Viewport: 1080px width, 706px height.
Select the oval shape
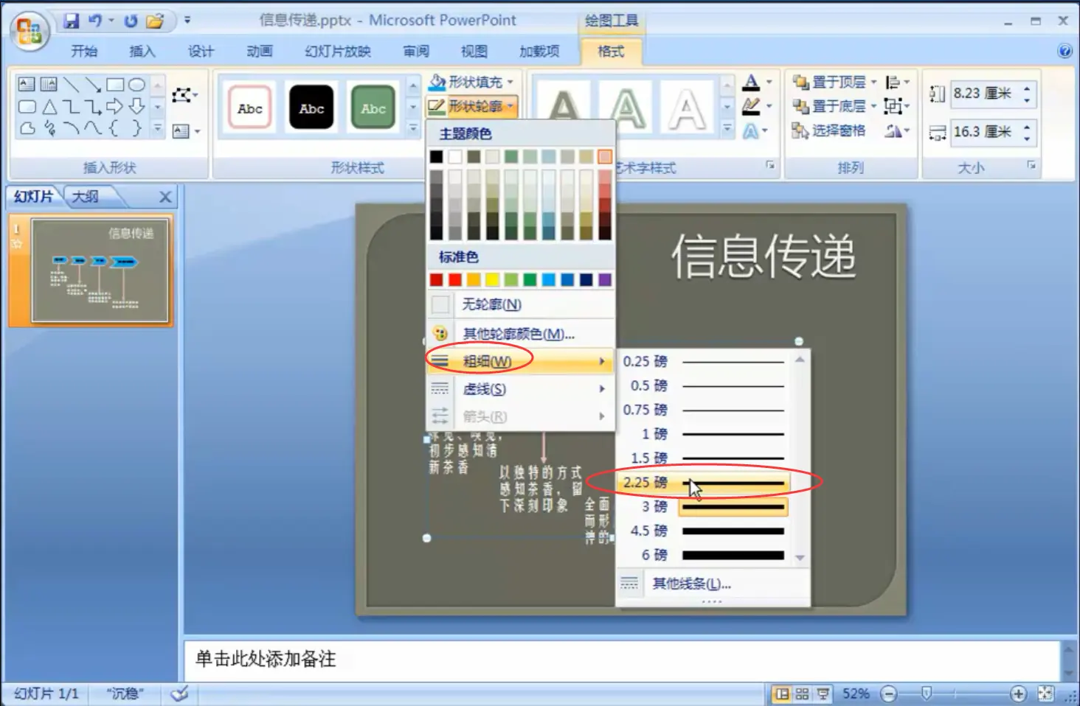pyautogui.click(x=136, y=85)
